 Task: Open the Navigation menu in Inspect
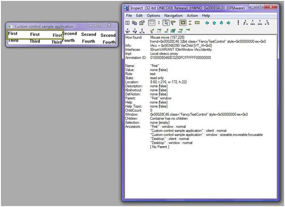pos(173,16)
